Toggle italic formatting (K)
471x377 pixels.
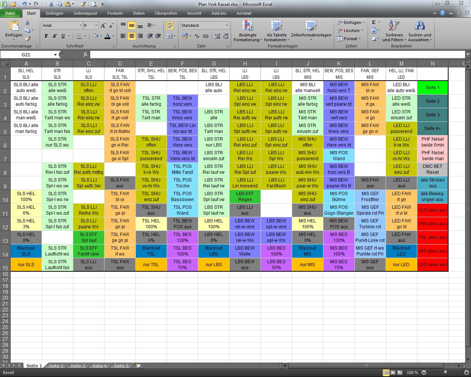[54, 36]
